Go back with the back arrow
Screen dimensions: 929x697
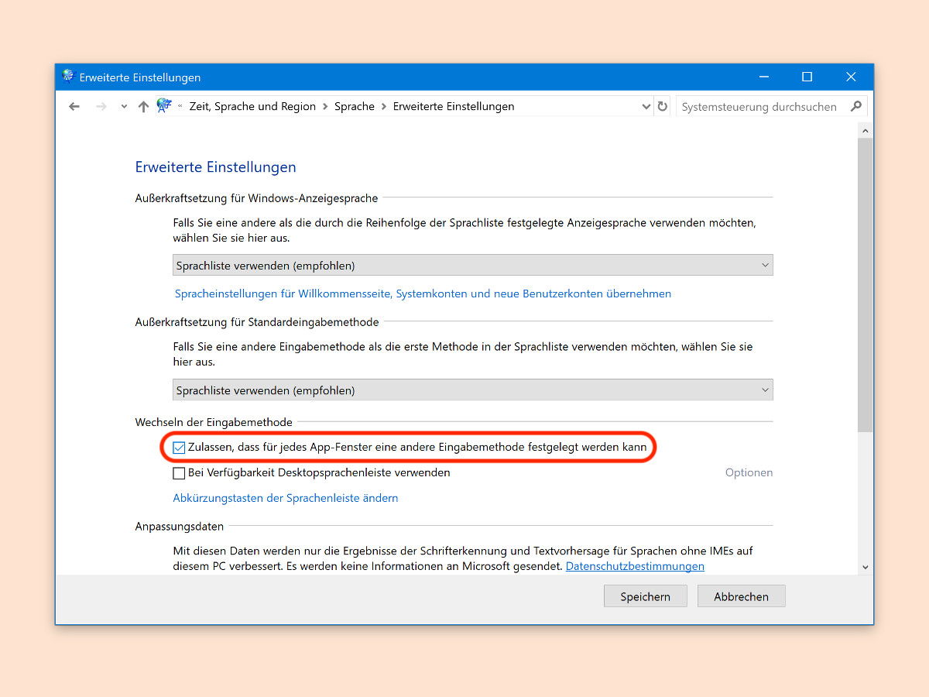point(74,107)
